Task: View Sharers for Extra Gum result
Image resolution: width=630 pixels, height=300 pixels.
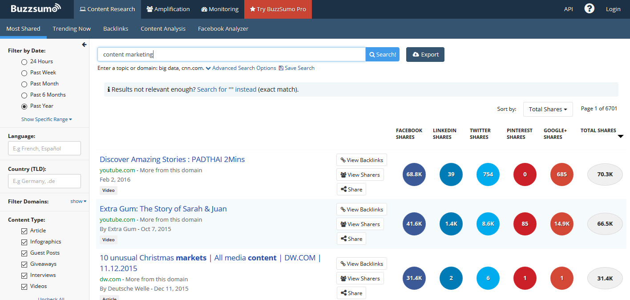Action: tap(360, 224)
